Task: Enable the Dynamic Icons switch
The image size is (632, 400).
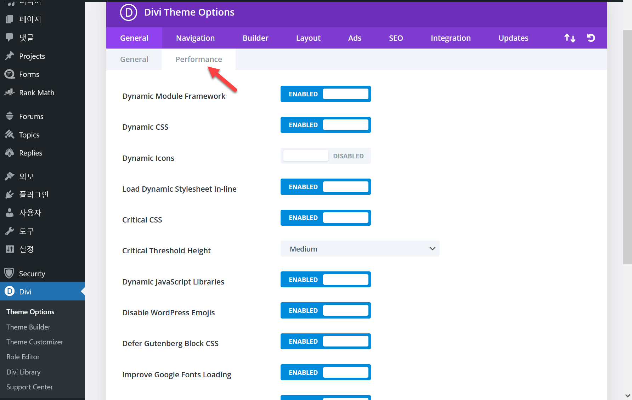Action: point(326,156)
